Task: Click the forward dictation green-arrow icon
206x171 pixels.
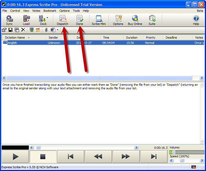Action: coord(32,30)
